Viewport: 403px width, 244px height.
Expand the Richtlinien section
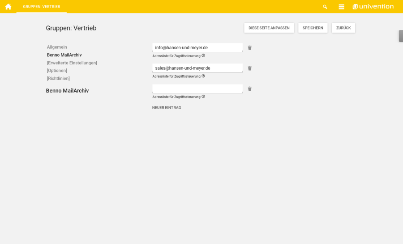[58, 79]
